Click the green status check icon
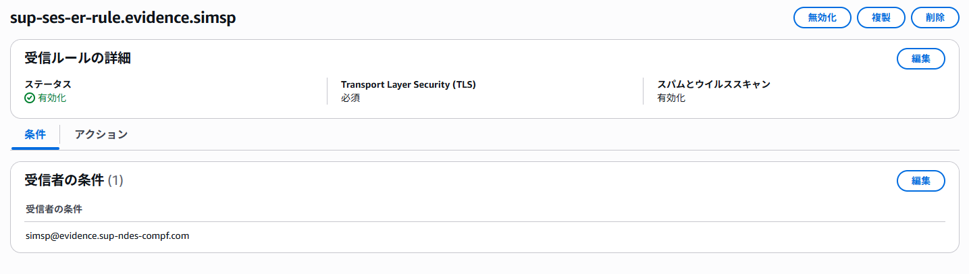Screen dimensions: 969x274 (x=30, y=98)
